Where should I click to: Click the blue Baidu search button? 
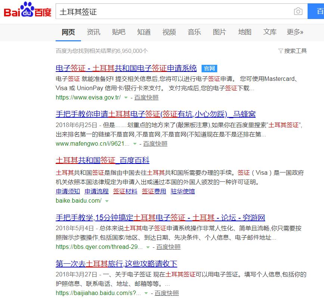[x=316, y=12]
